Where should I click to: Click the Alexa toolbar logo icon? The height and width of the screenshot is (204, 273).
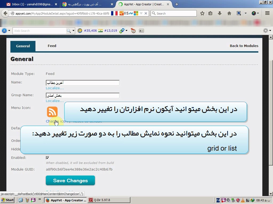(x=4, y=31)
